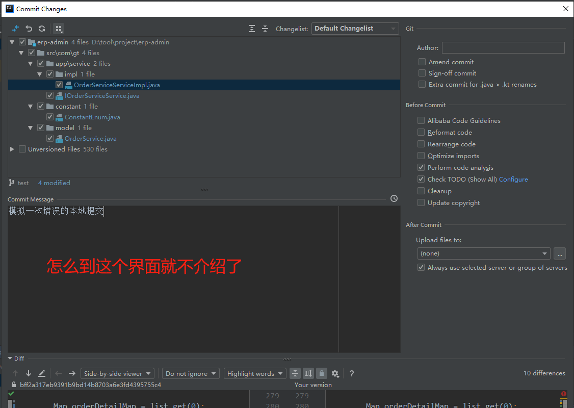Open the Highlight words dropdown
The width and height of the screenshot is (574, 408).
[x=255, y=373]
